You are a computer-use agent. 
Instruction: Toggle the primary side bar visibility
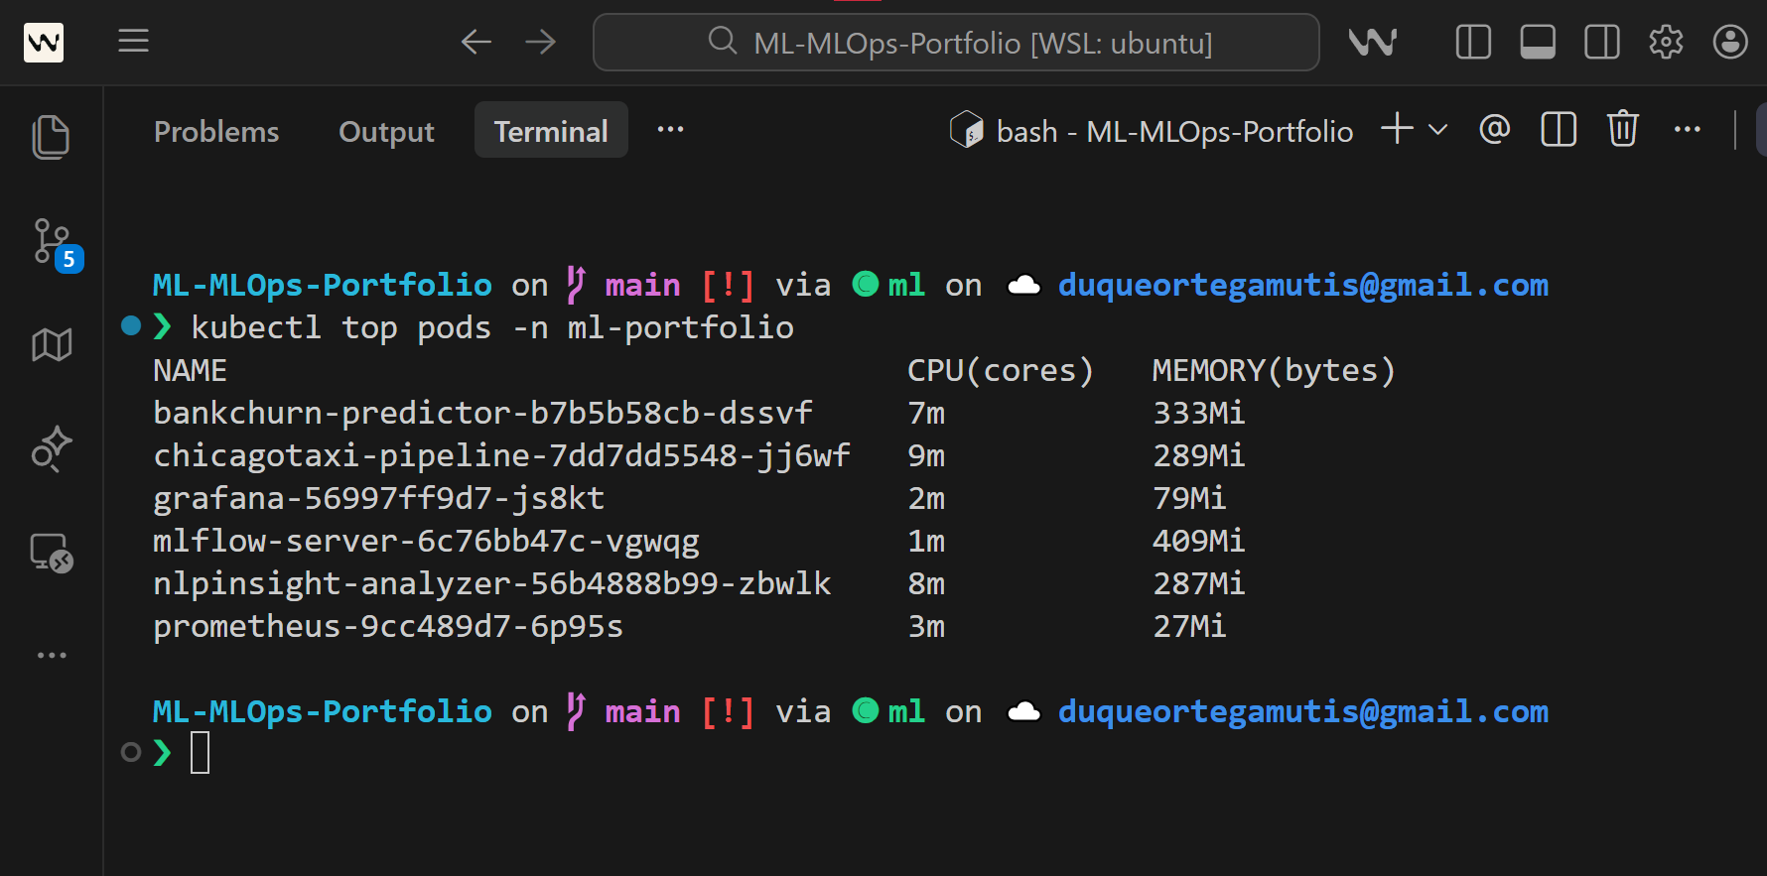coord(1473,42)
